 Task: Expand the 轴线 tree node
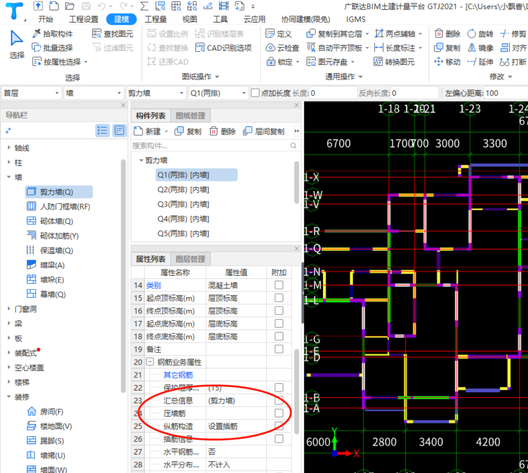tap(9, 147)
